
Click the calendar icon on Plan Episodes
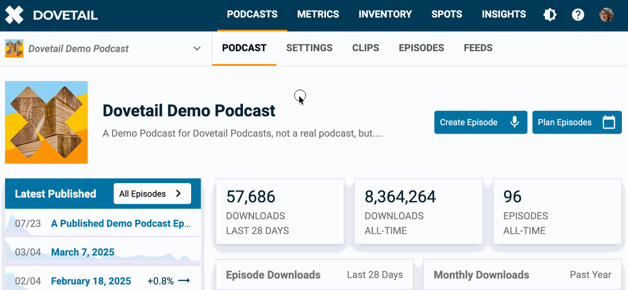tap(608, 122)
